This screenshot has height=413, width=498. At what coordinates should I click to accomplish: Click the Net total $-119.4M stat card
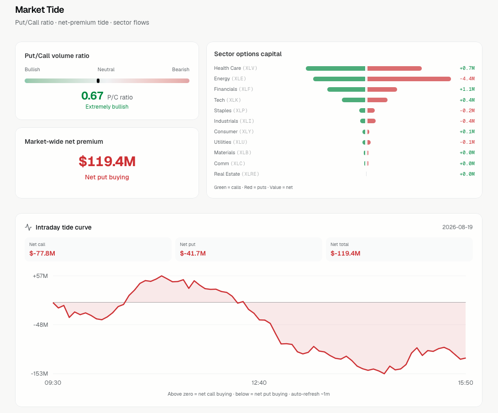click(x=399, y=250)
